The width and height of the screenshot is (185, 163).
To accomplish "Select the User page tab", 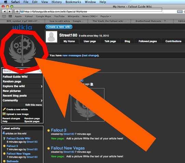I will tap(90, 41).
